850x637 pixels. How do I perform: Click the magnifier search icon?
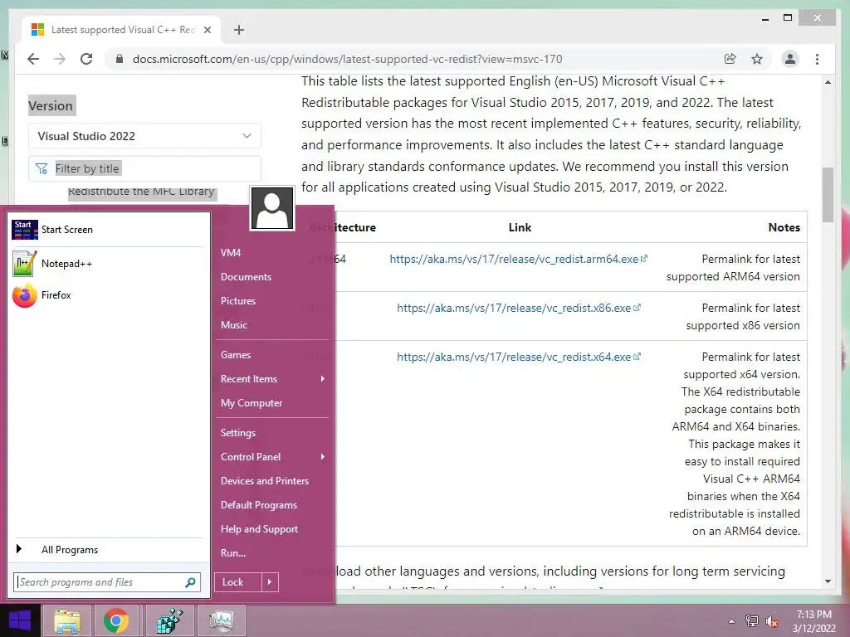(x=190, y=582)
